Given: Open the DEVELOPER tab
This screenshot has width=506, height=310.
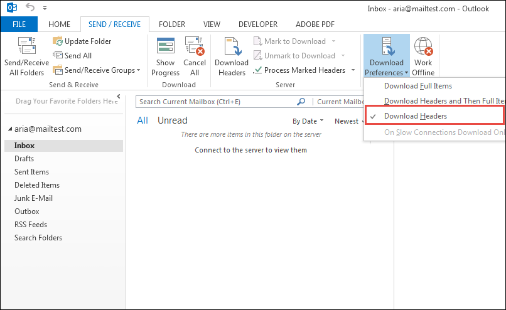Looking at the screenshot, I should click(258, 24).
